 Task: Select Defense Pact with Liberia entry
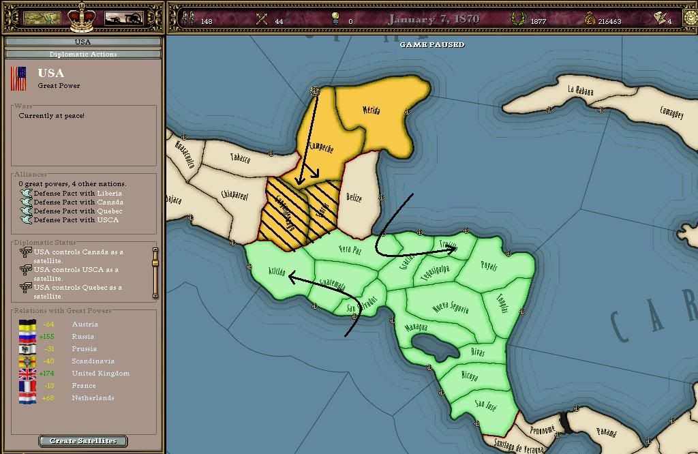point(78,193)
